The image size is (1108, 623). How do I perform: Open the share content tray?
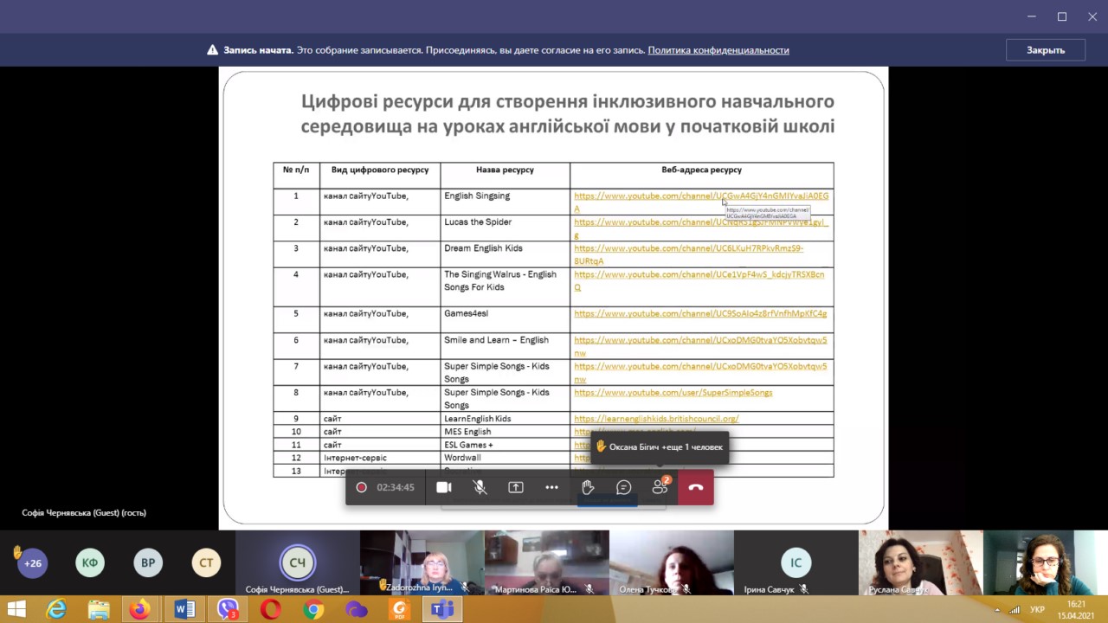(x=516, y=487)
